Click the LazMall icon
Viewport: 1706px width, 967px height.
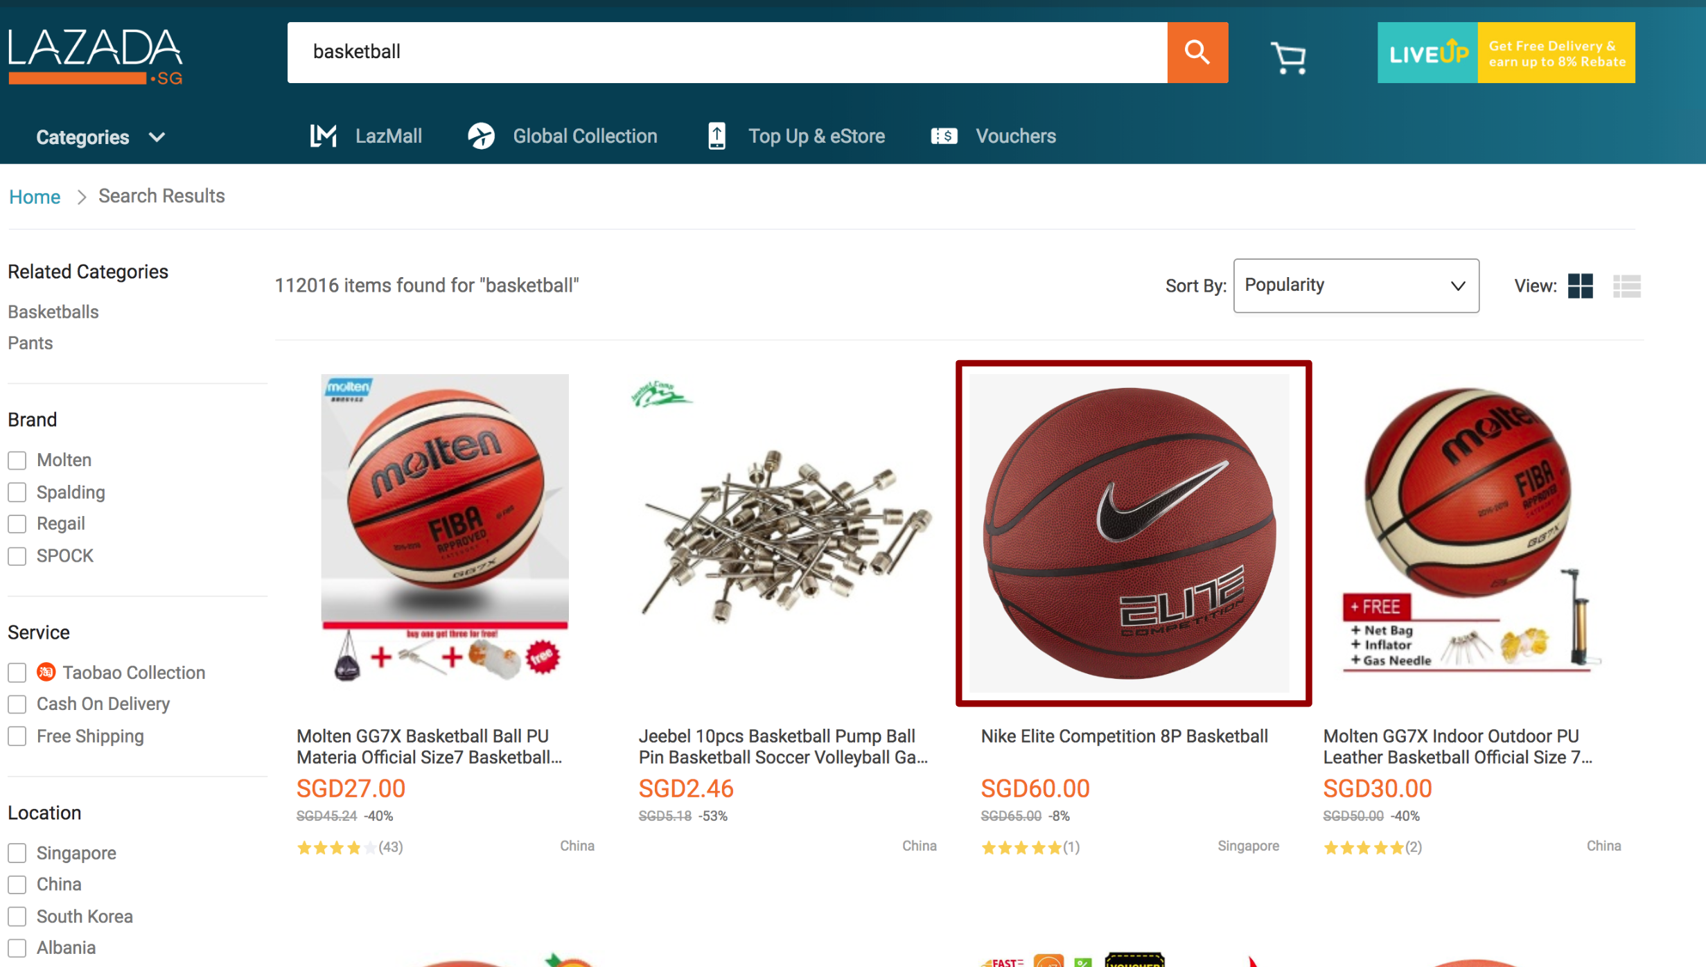[322, 137]
